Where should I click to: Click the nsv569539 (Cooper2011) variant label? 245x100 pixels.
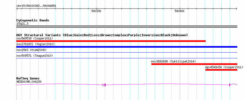pyautogui.click(x=35, y=38)
